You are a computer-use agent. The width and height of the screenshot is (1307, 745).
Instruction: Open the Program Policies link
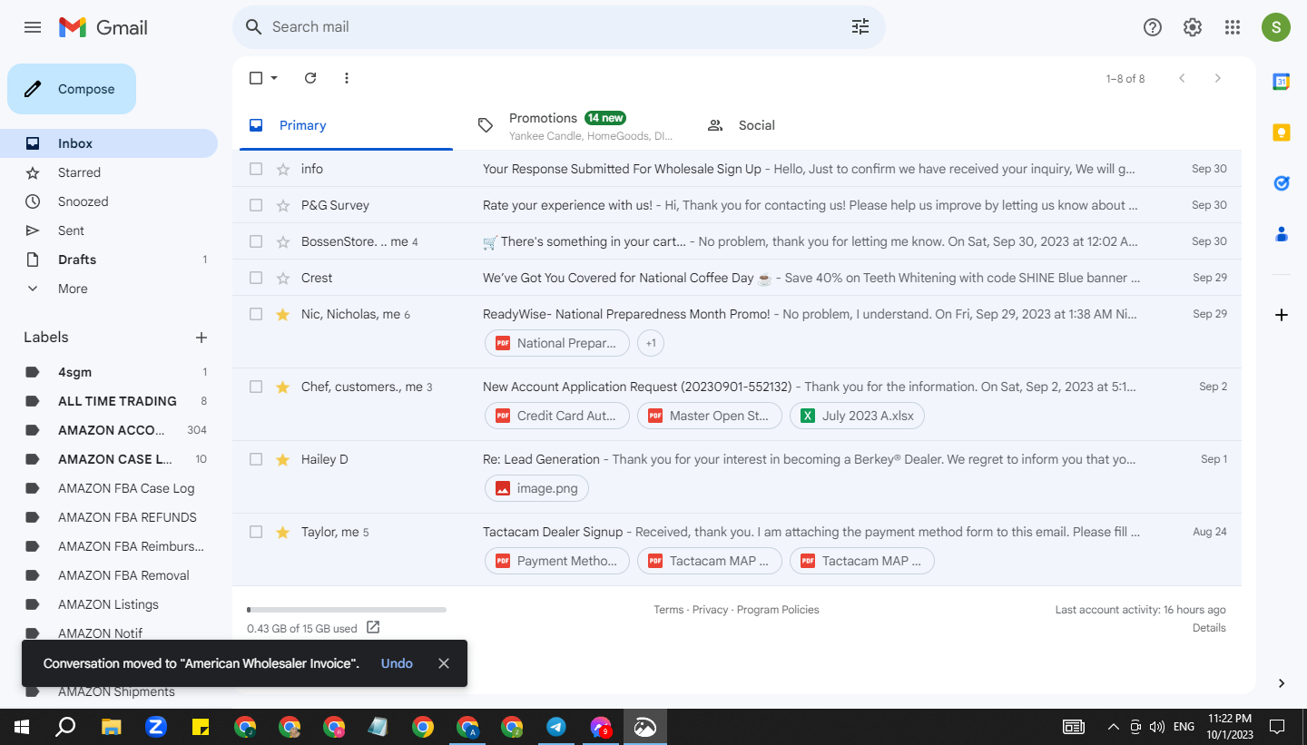778,610
